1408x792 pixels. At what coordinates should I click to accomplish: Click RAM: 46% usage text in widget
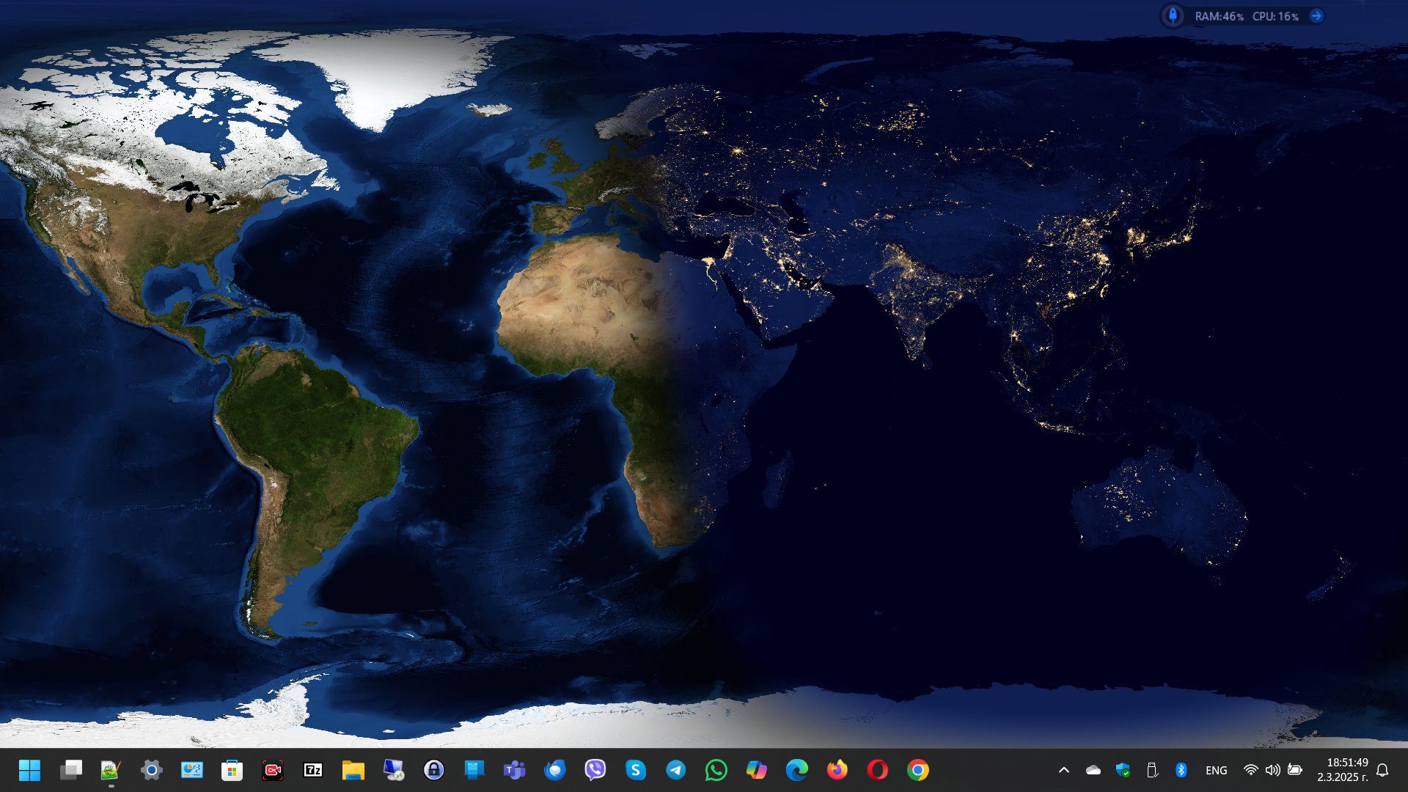[1220, 16]
